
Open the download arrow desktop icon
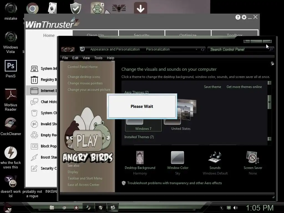pyautogui.click(x=141, y=8)
